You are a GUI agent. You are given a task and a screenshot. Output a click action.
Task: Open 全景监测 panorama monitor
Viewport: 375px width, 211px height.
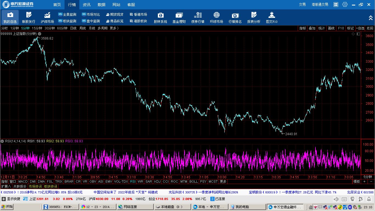coord(67,14)
